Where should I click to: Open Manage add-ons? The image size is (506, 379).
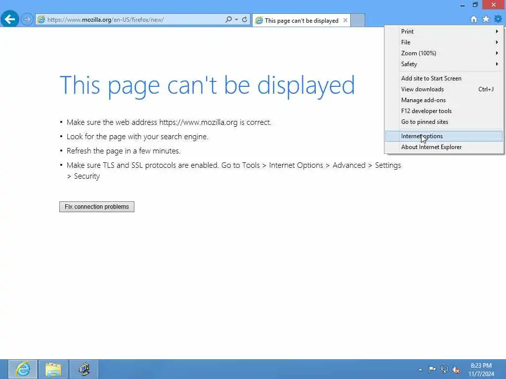[x=444, y=100]
